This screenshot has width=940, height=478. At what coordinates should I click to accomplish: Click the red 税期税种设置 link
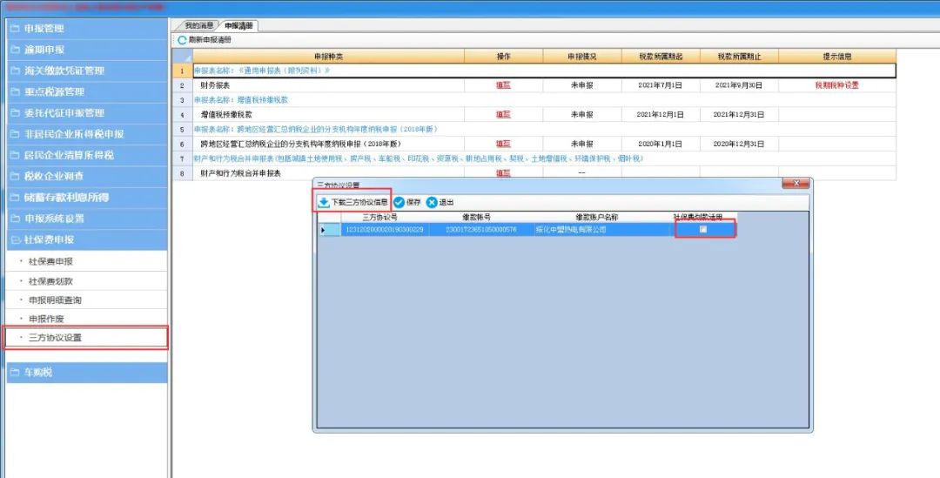pyautogui.click(x=837, y=85)
